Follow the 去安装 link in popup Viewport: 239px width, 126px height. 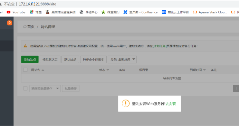pyautogui.click(x=171, y=104)
